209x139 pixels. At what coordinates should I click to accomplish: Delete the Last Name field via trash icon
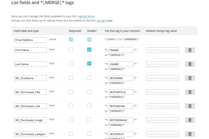click(x=190, y=64)
